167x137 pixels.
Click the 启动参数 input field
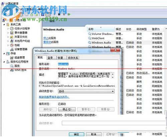click(x=114, y=123)
